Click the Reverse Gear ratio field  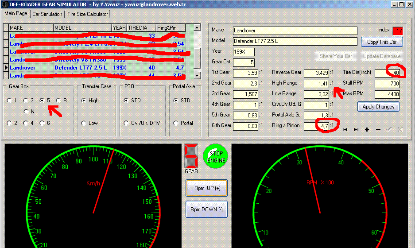(x=316, y=73)
